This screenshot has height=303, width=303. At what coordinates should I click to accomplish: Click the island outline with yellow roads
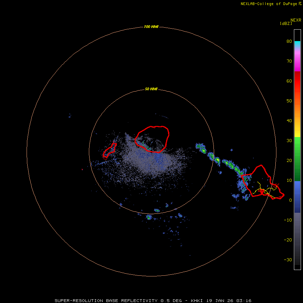262,182
